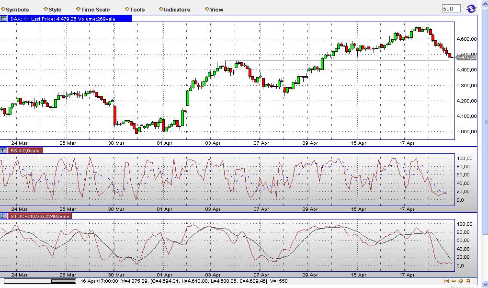488x288 pixels.
Task: Click the orange flag icon in the status bar
Action: tap(468, 281)
